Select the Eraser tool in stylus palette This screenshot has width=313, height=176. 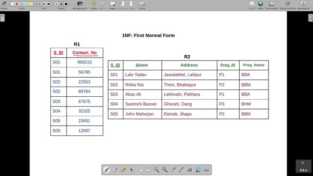click(115, 170)
